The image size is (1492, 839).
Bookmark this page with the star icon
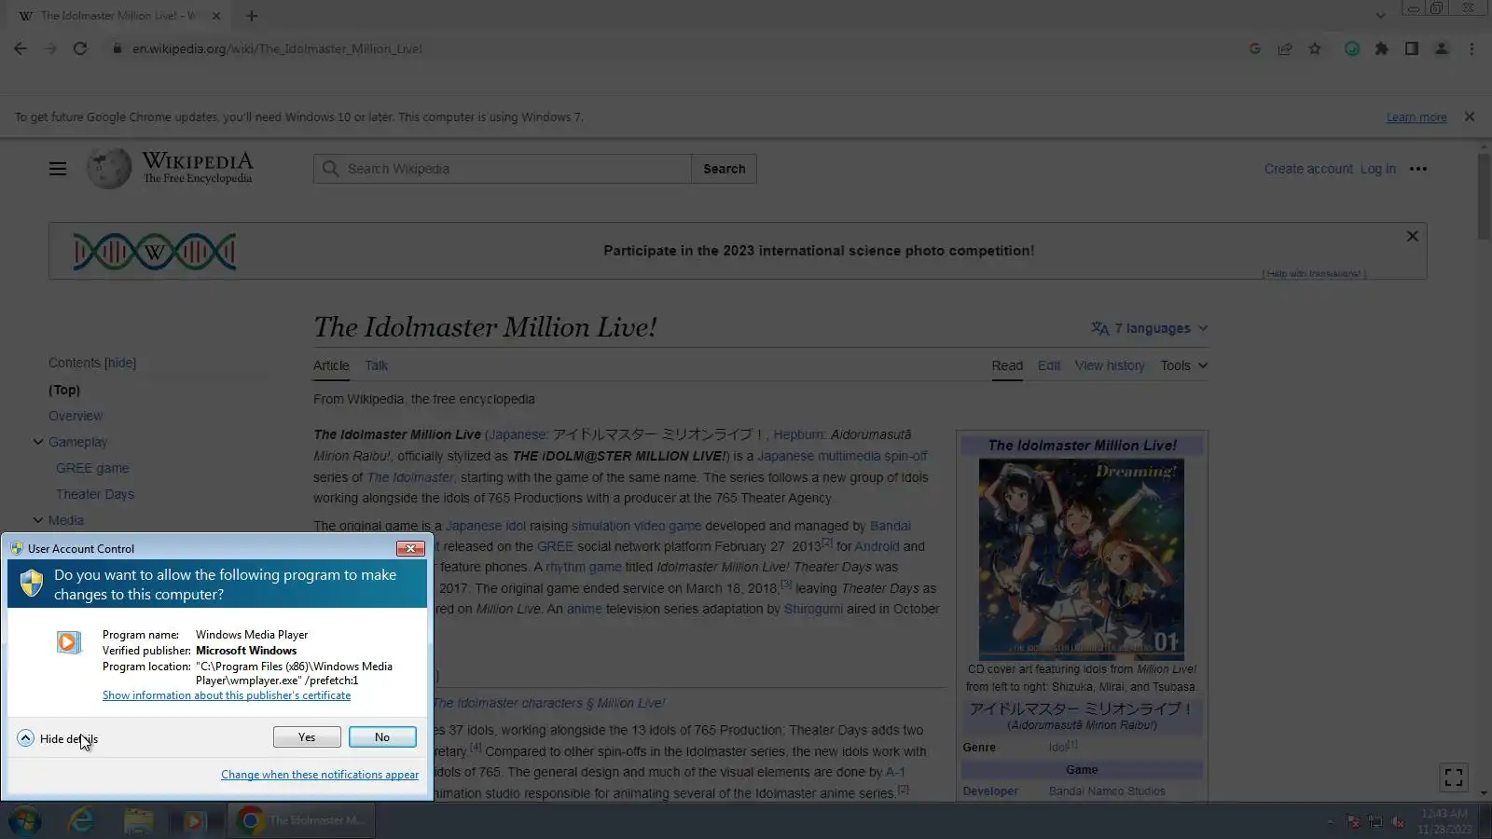pos(1315,48)
